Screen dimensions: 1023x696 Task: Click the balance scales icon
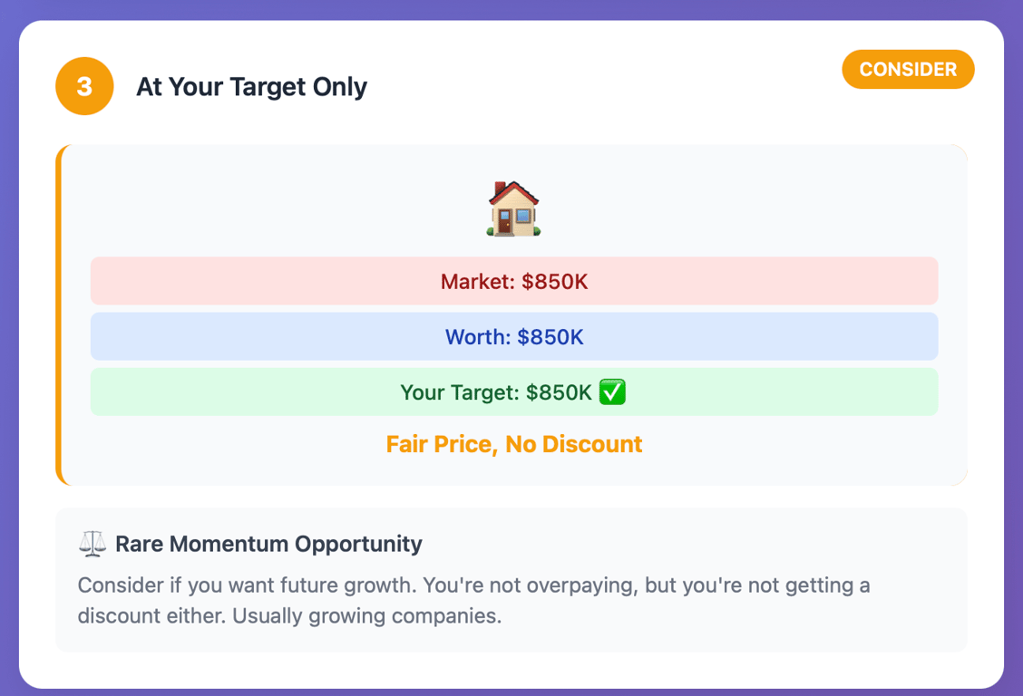(x=93, y=544)
